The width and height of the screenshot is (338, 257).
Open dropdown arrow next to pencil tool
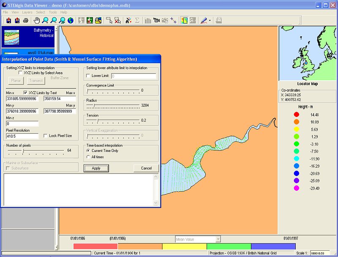[210, 20]
